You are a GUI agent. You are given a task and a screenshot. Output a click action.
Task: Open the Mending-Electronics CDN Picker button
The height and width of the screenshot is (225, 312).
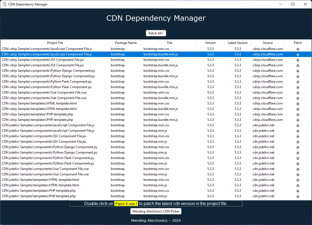point(156,211)
